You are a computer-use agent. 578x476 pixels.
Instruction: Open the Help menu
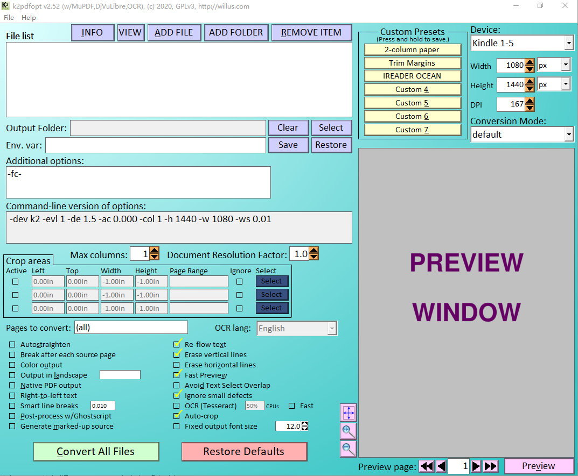(29, 18)
